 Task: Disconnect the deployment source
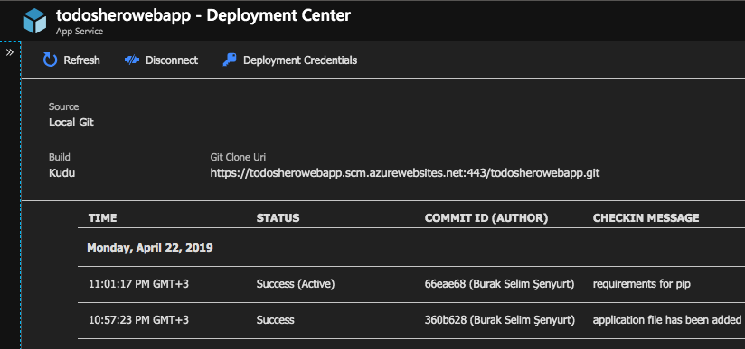[x=172, y=60]
